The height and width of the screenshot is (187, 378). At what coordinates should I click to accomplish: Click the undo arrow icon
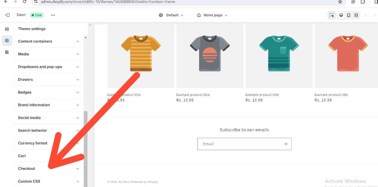(366, 15)
